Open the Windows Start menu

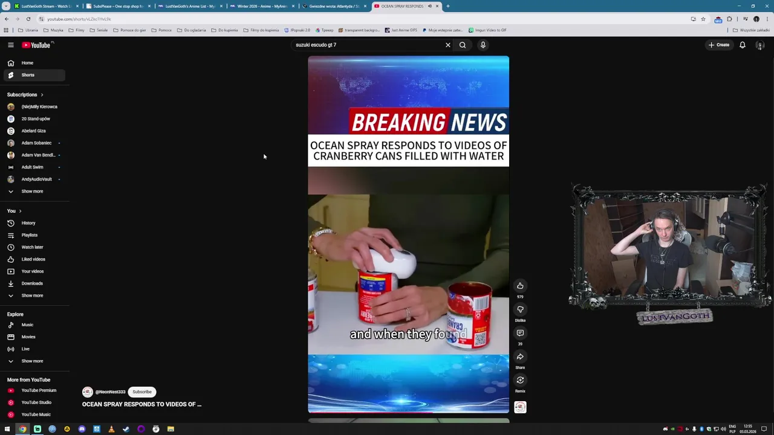click(x=7, y=429)
